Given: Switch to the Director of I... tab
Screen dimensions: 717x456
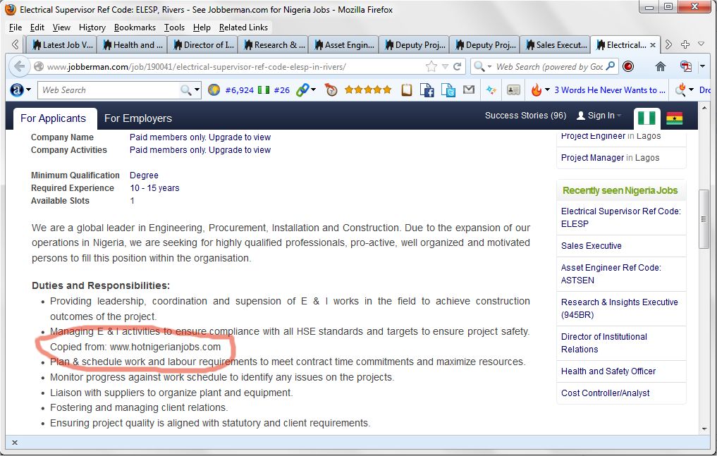Looking at the screenshot, I should pyautogui.click(x=203, y=45).
